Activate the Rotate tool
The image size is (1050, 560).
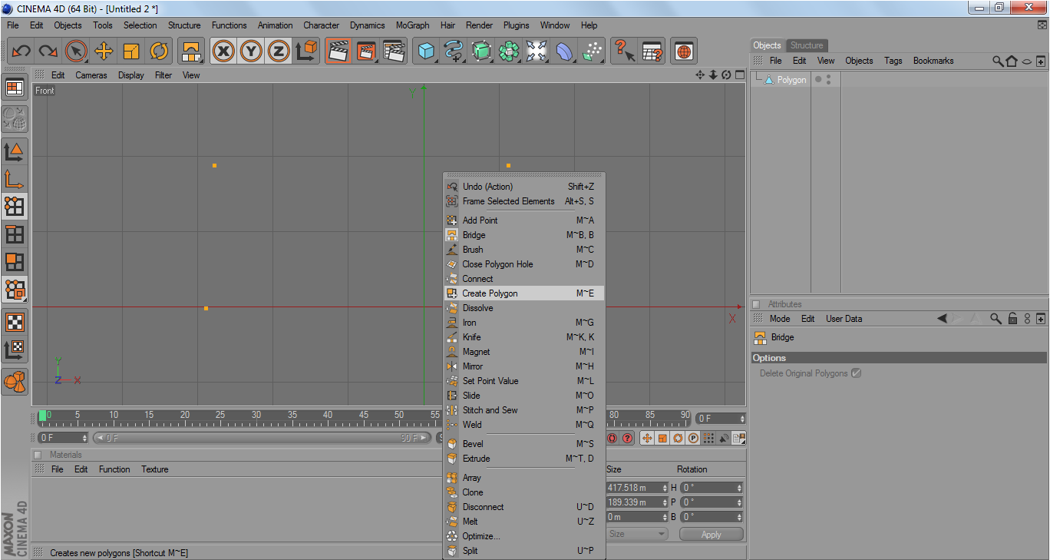[x=159, y=51]
